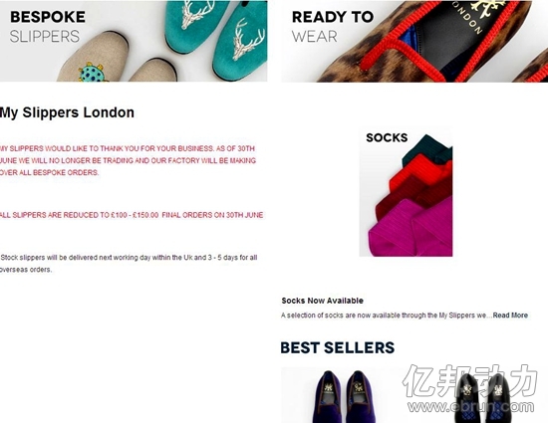
Task: Click the Socks product image
Action: pos(406,193)
